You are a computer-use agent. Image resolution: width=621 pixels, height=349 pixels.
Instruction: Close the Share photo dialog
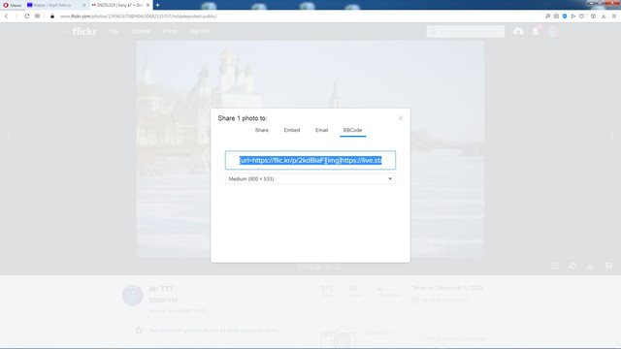point(401,118)
